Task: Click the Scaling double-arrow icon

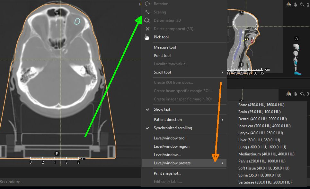Action: point(147,12)
